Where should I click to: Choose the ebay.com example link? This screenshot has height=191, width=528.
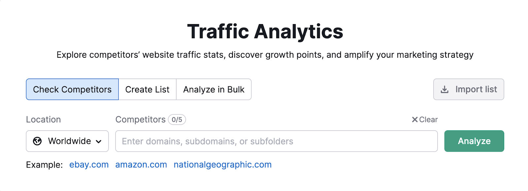coord(89,165)
